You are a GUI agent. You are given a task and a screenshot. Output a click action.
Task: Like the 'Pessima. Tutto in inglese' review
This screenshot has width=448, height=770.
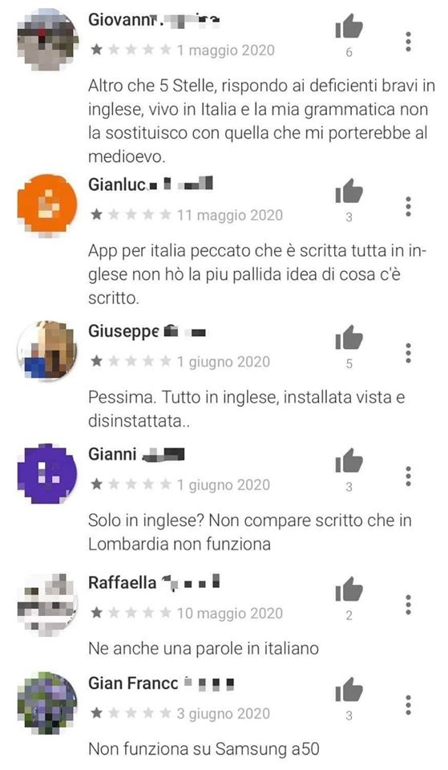(x=349, y=337)
